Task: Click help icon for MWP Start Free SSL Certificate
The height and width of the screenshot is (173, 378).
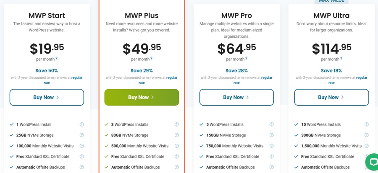Action: [x=82, y=157]
